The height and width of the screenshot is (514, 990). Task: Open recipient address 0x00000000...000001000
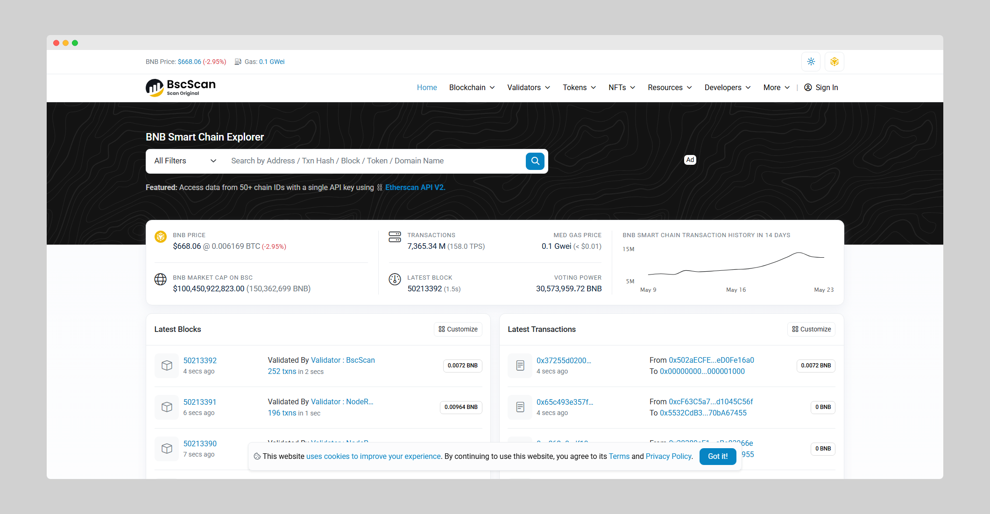pyautogui.click(x=702, y=371)
